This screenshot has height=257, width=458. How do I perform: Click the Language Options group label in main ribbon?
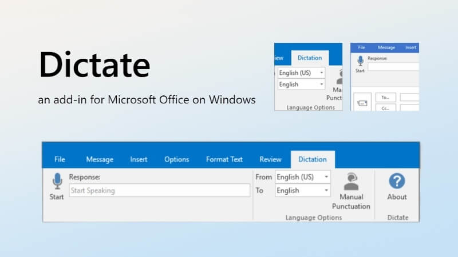tap(313, 218)
